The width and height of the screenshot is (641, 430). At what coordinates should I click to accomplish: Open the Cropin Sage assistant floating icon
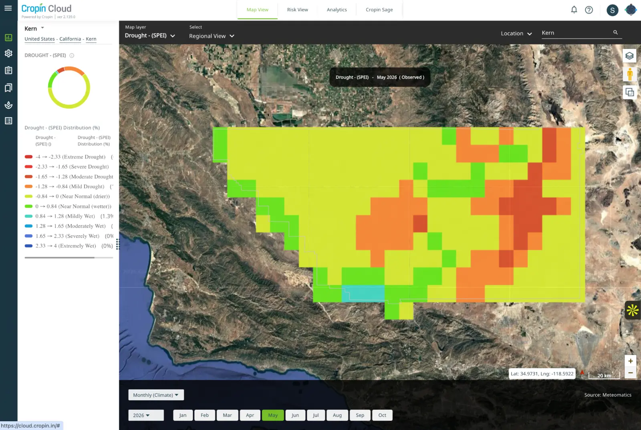(633, 310)
